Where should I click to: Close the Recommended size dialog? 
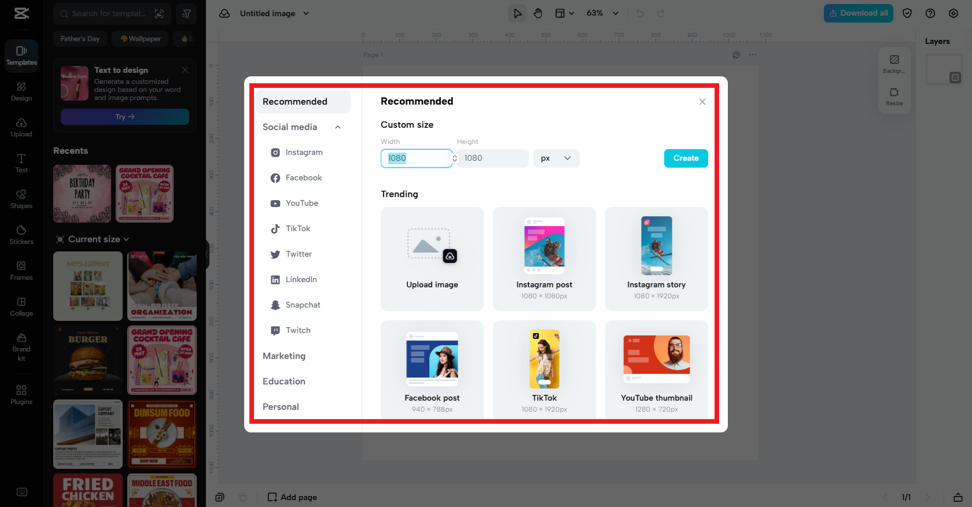tap(702, 102)
